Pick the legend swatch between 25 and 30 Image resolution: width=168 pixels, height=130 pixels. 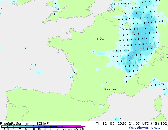tap(54, 127)
